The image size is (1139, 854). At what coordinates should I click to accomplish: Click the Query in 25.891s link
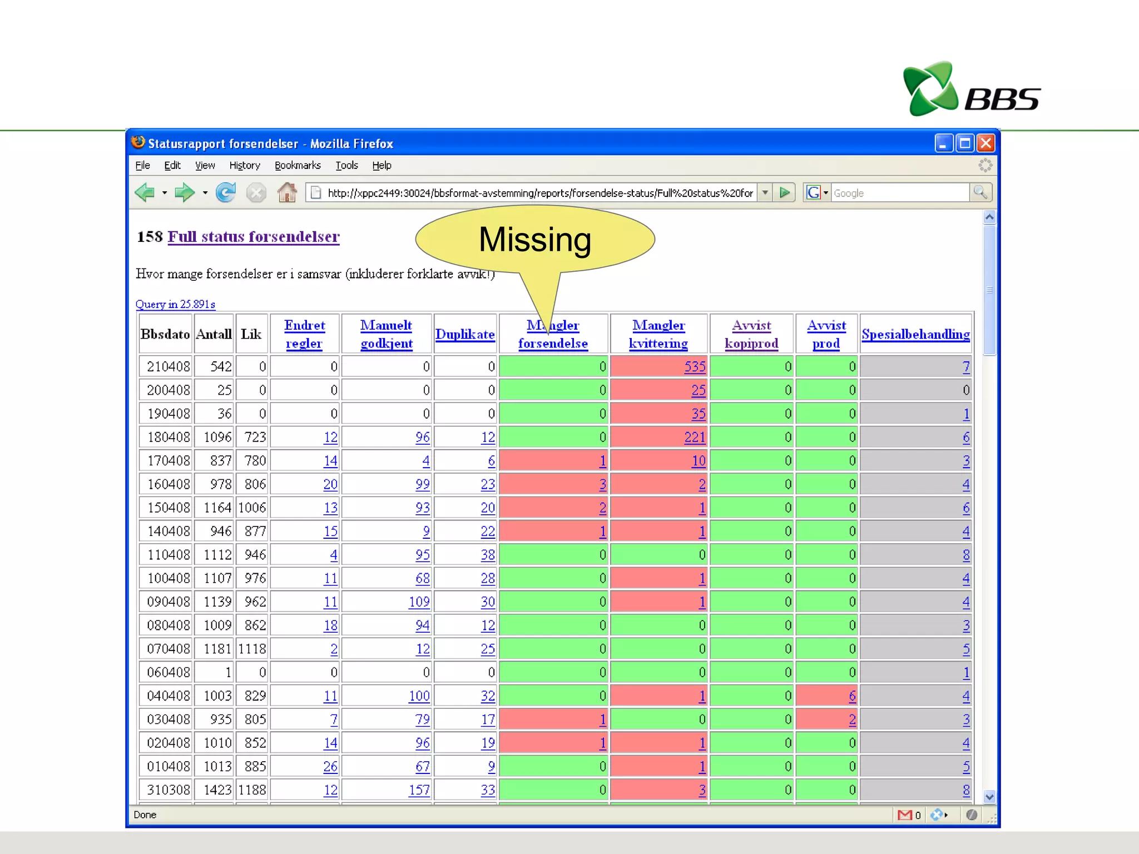point(175,304)
